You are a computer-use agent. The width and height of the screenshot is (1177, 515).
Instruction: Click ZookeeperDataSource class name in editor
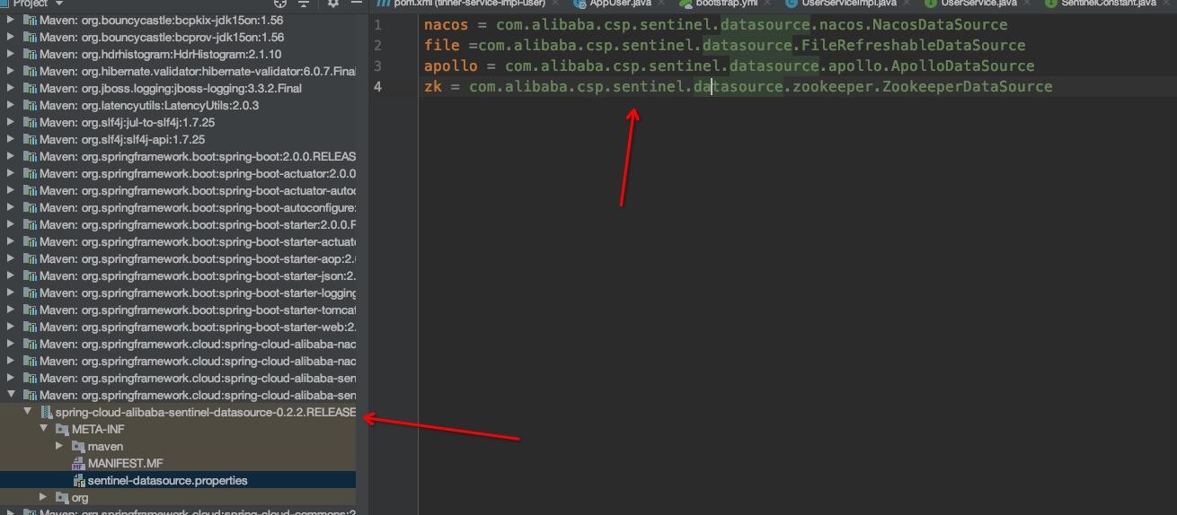(967, 87)
